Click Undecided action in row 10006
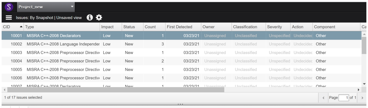This screenshot has width=368, height=108. (303, 78)
